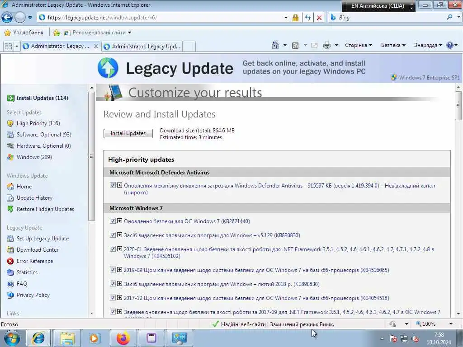Expand details of KB4054518 update

pyautogui.click(x=119, y=297)
